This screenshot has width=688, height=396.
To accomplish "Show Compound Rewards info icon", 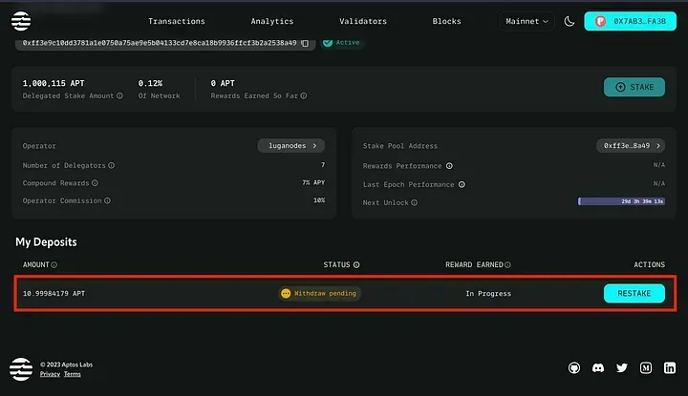I will (95, 182).
